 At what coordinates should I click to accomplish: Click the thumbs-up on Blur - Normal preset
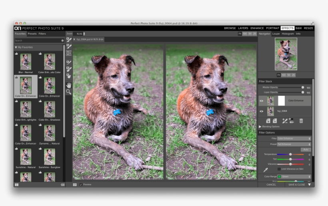[16, 53]
